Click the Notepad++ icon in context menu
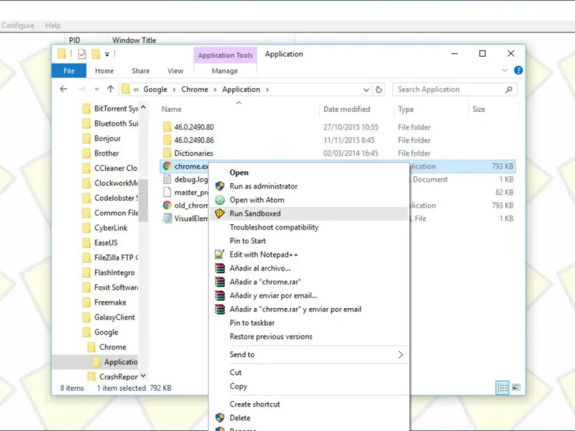Screen dimensions: 575x431 click(x=220, y=254)
